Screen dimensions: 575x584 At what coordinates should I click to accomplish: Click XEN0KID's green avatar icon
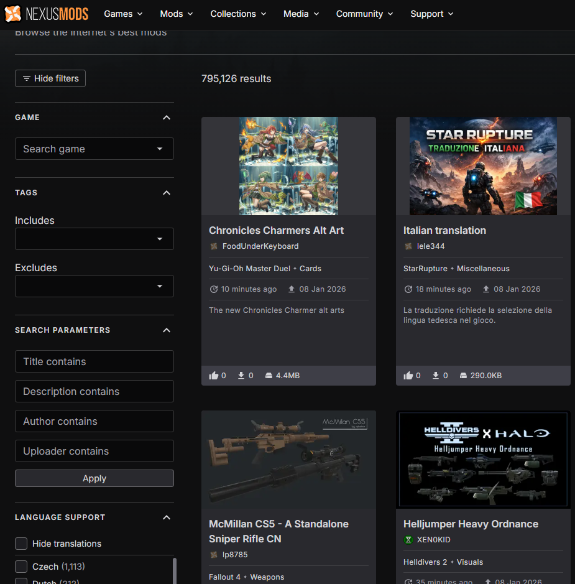[x=408, y=540]
